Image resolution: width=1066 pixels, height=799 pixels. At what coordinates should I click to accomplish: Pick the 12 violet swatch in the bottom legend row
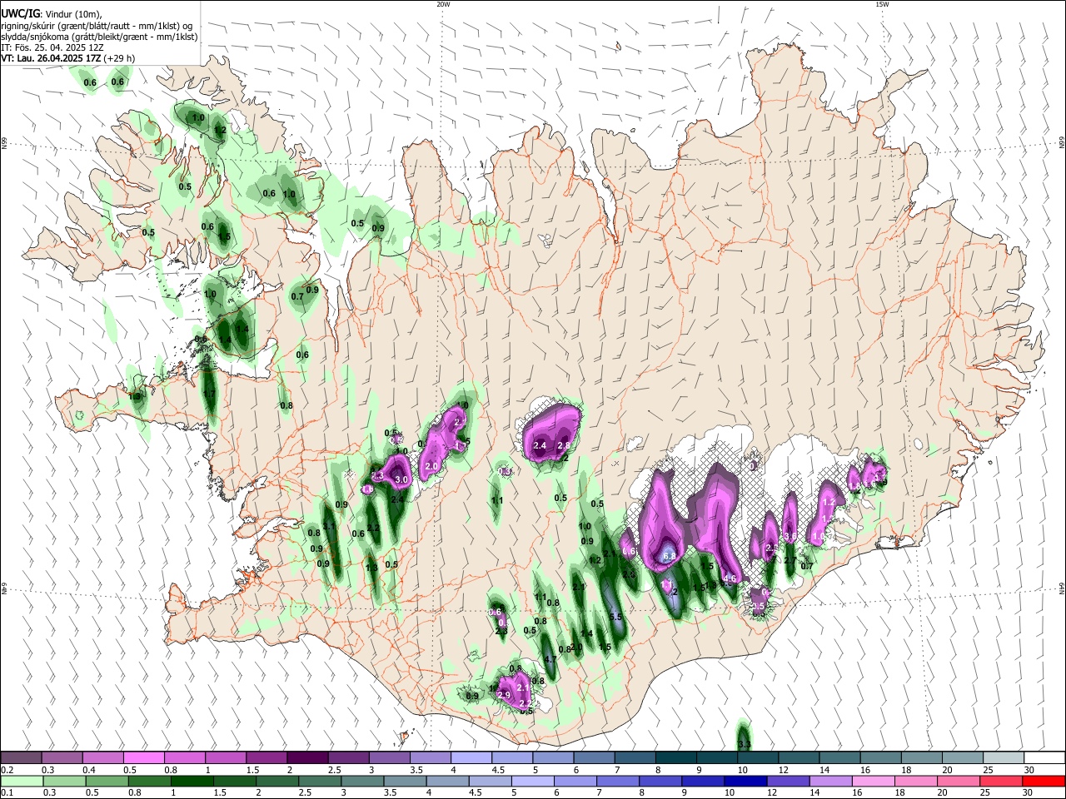pos(790,781)
